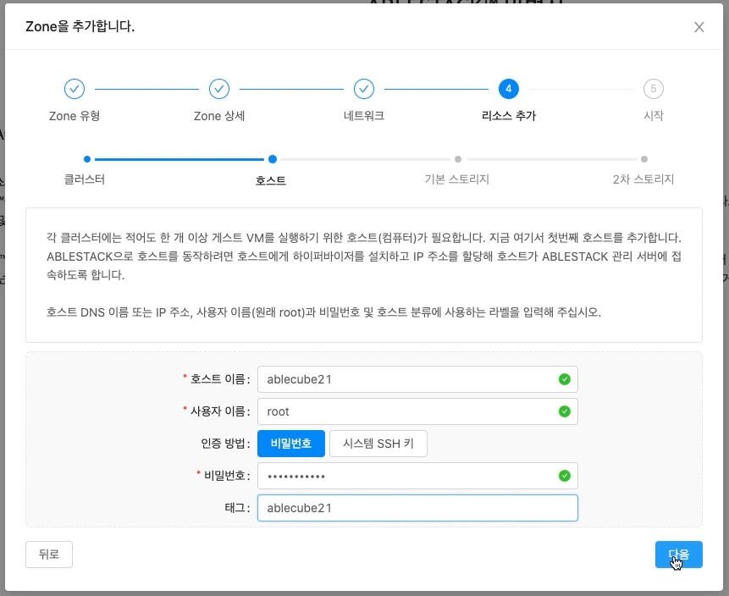This screenshot has width=729, height=596.
Task: Click the blue step 4 리소스 추가 indicator
Action: click(508, 89)
